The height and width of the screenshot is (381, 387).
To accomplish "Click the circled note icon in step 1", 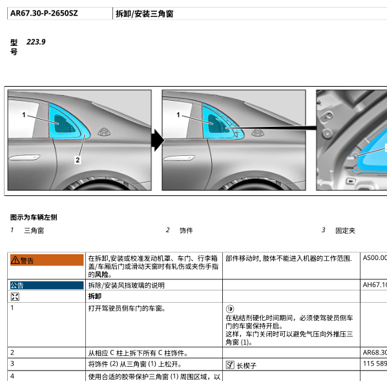I will tap(230, 309).
